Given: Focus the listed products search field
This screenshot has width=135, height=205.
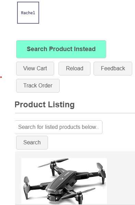Looking at the screenshot, I should tap(59, 127).
